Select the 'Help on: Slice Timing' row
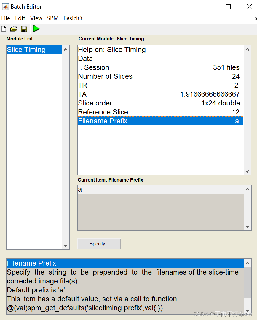This screenshot has height=320, width=257. coord(160,50)
